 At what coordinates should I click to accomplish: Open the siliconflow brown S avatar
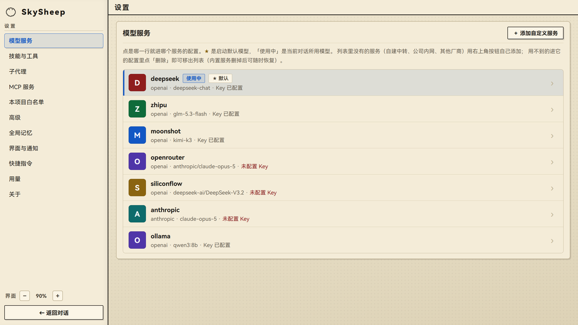(x=137, y=188)
